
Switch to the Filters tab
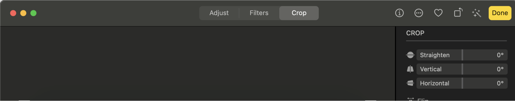point(259,13)
